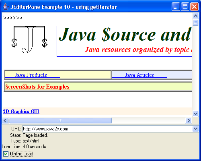Close the JEditorPane Example window
The image size is (201, 161).
pos(194,6)
